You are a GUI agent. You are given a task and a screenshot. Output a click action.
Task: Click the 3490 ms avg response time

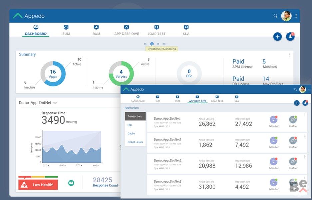point(59,120)
